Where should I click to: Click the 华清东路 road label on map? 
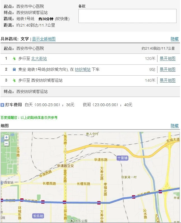[101, 160]
